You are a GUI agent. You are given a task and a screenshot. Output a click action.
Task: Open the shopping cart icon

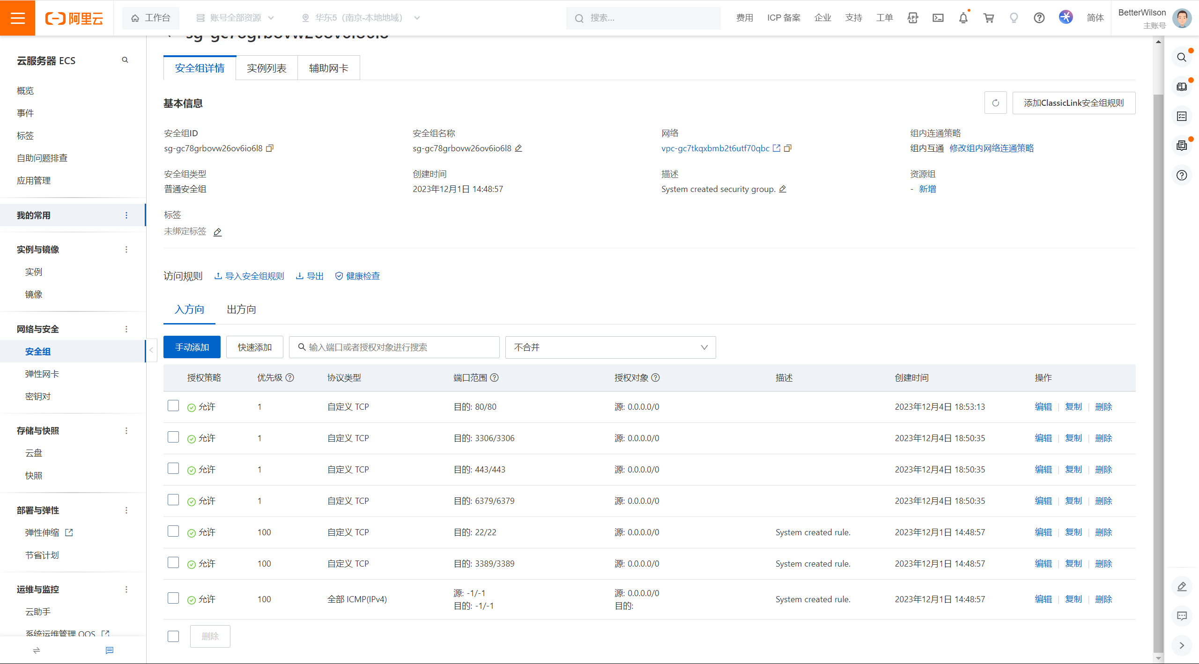point(989,18)
